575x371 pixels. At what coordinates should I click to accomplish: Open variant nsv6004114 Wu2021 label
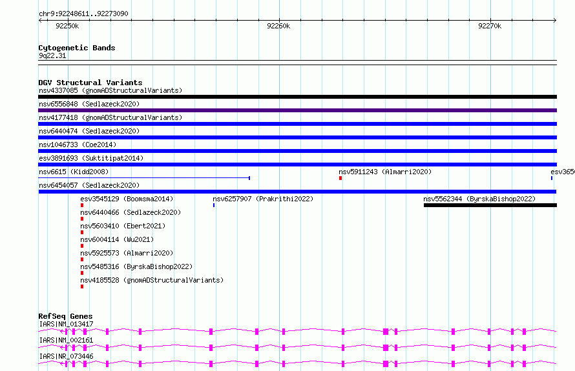(117, 239)
